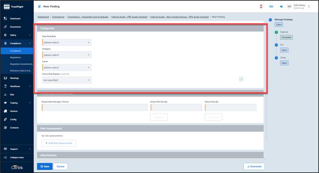This screenshot has height=173, width=319.
Task: Click the Attachments section header
Action: pos(150,155)
